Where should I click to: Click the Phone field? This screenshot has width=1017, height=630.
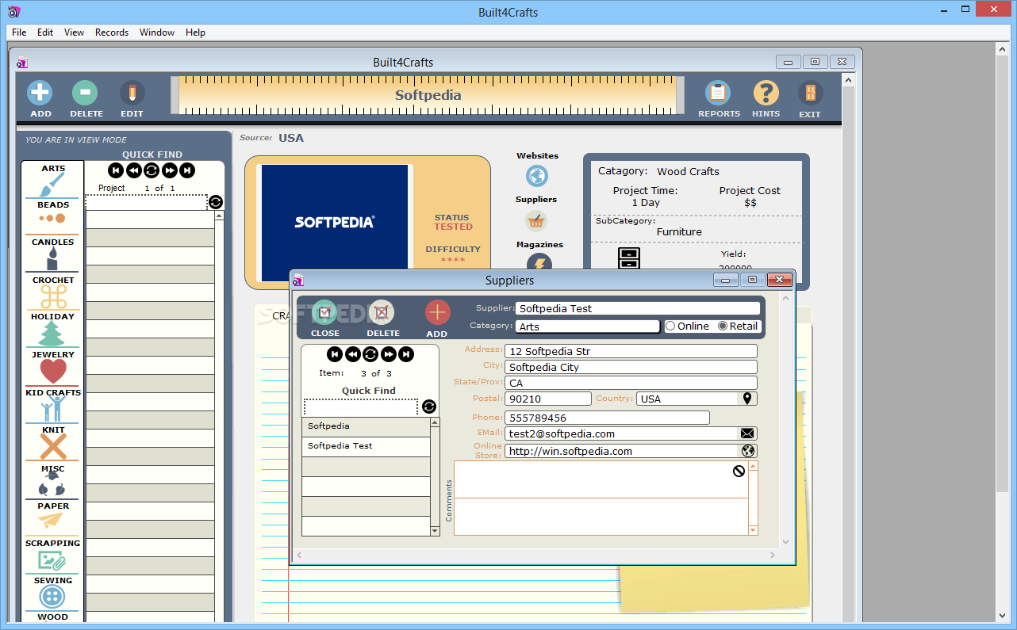[x=607, y=418]
